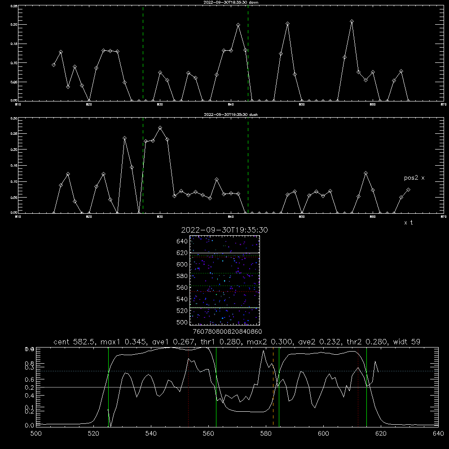The width and height of the screenshot is (449, 449).
Task: Click the 840 x-axis label of the dawn plot
Action: [x=231, y=105]
